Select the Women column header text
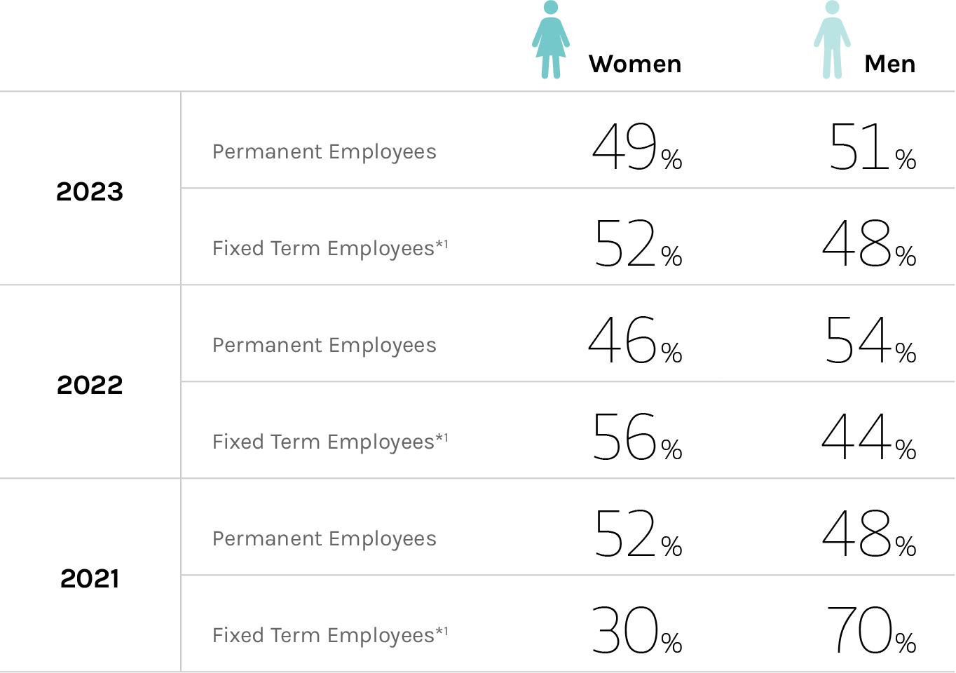 pos(635,64)
